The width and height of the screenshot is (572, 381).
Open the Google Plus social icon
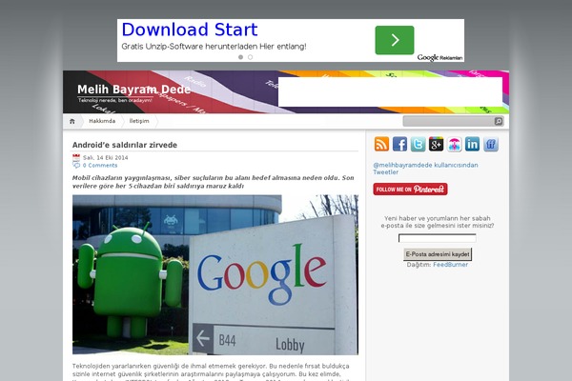coord(436,145)
